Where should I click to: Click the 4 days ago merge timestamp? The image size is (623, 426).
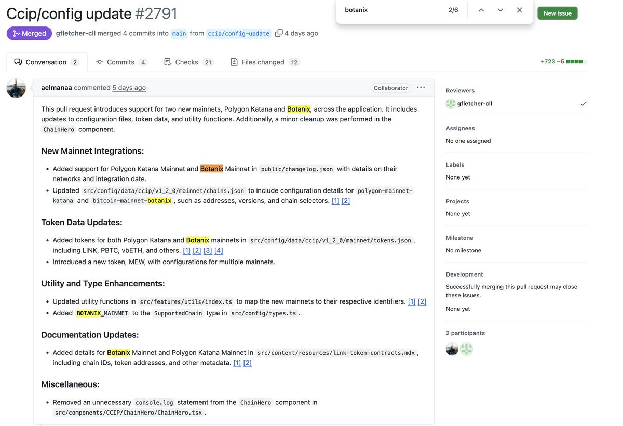pos(301,33)
